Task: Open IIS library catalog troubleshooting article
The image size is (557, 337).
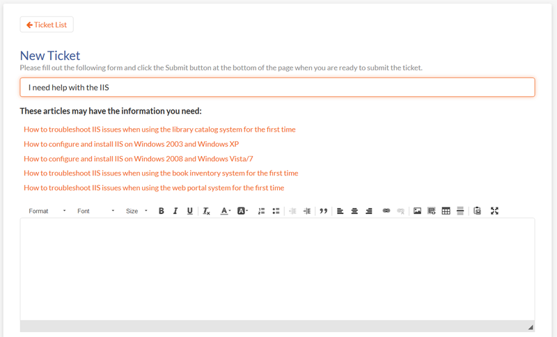Action: point(159,130)
